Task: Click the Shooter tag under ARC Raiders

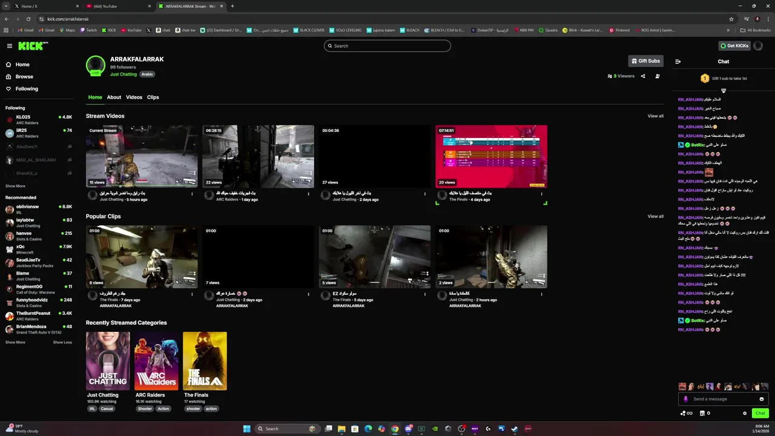Action: coord(145,409)
